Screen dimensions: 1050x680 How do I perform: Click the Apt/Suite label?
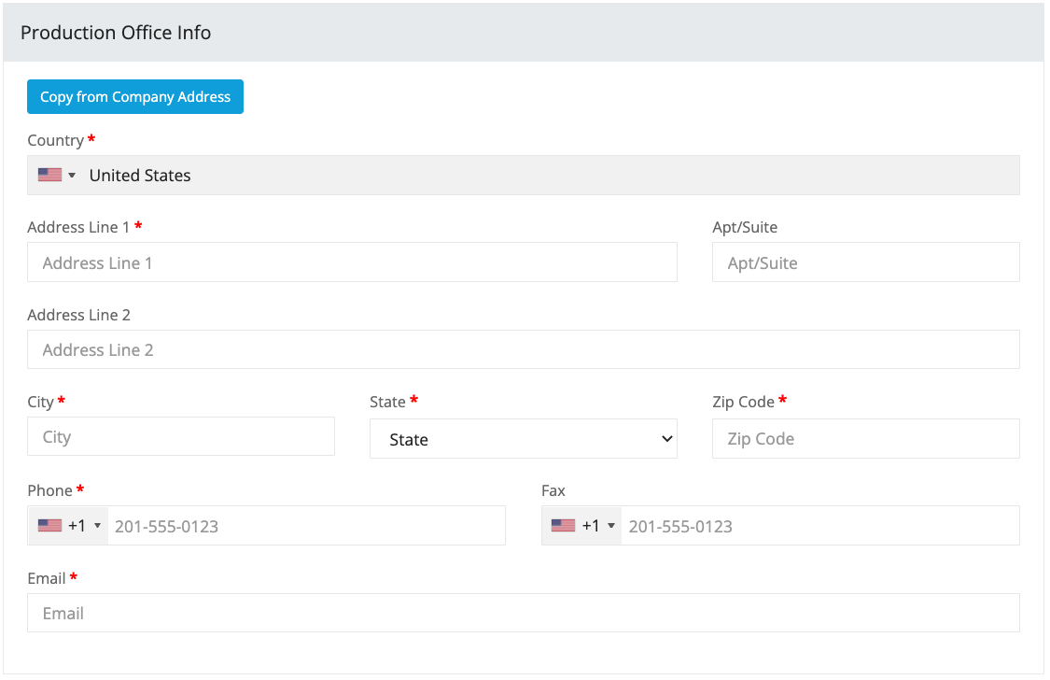click(745, 227)
